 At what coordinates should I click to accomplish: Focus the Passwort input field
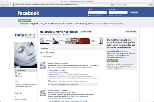[x=118, y=12]
